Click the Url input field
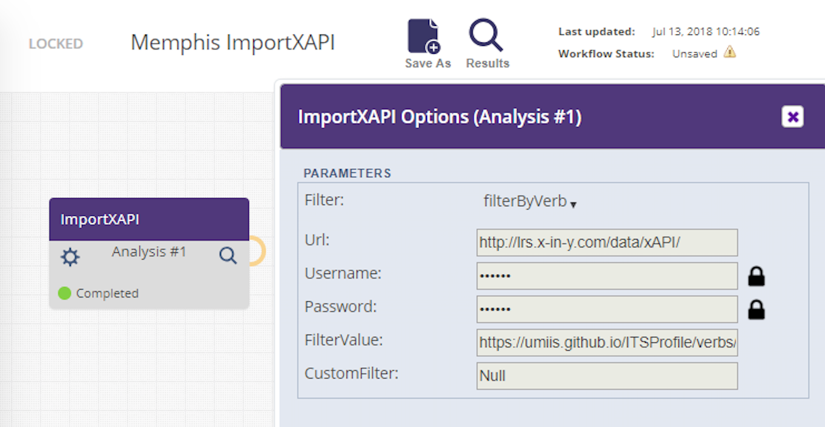The height and width of the screenshot is (427, 825). [x=607, y=243]
